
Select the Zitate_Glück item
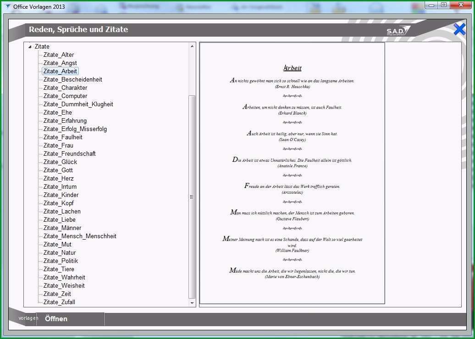(60, 162)
